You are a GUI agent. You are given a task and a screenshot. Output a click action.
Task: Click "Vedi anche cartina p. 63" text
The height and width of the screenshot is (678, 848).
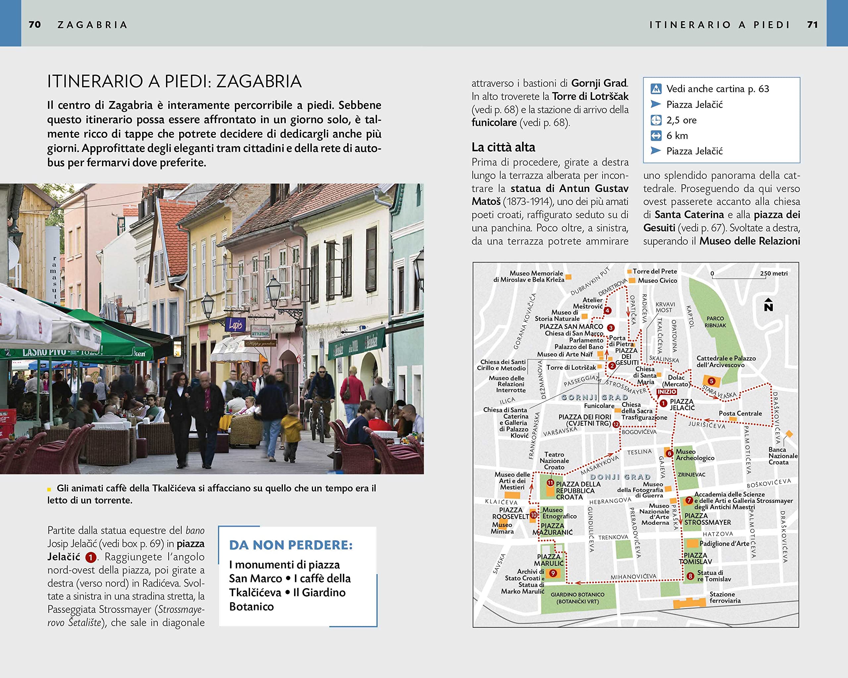coord(717,89)
